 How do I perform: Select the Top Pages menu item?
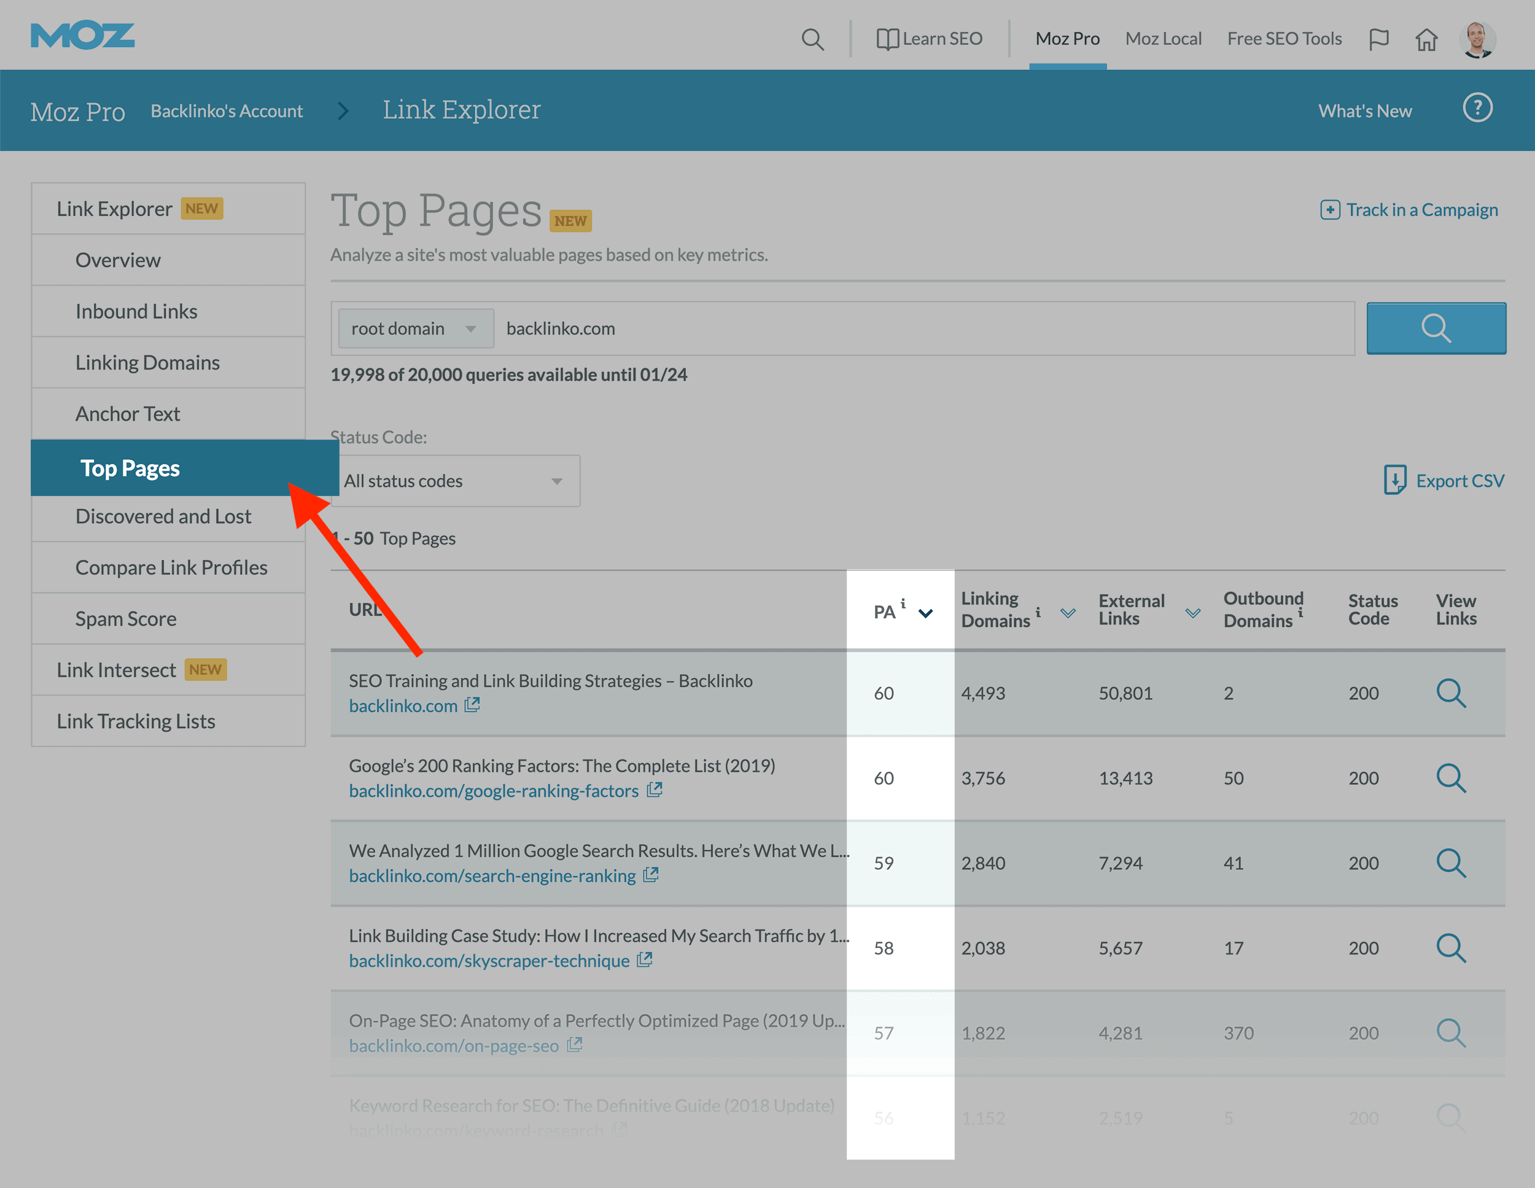pos(131,467)
